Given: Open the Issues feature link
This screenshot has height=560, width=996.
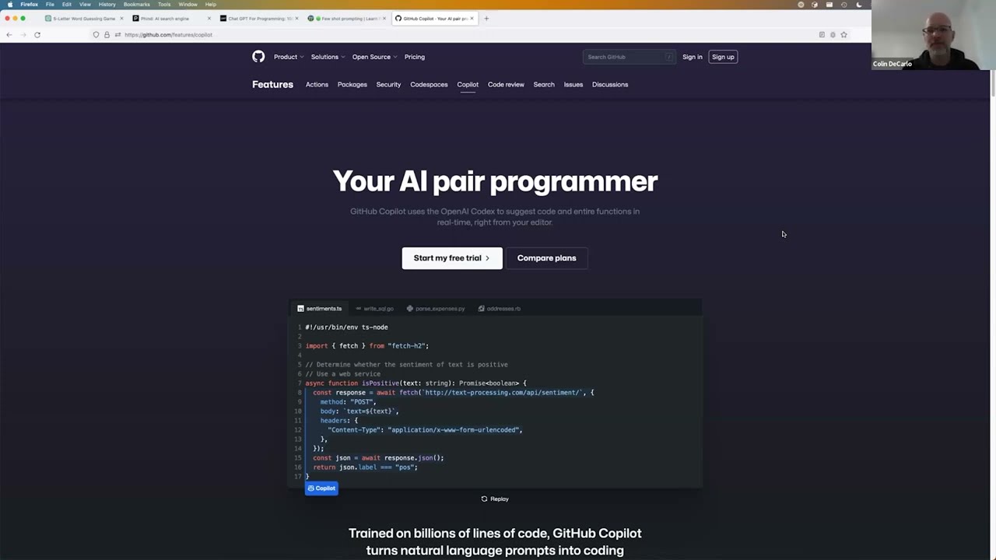Looking at the screenshot, I should [x=573, y=85].
